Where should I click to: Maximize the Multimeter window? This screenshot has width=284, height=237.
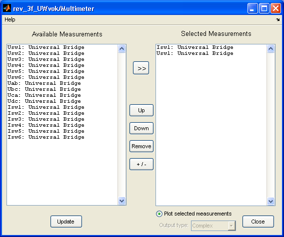(x=264, y=8)
